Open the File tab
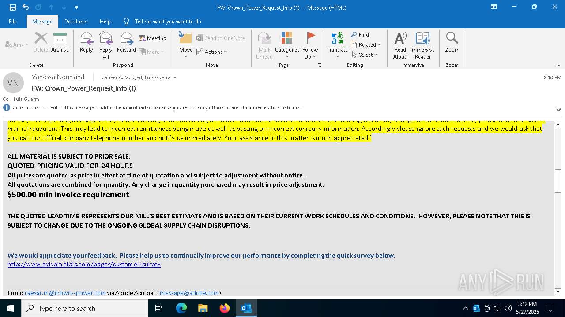The image size is (565, 317). pyautogui.click(x=13, y=22)
